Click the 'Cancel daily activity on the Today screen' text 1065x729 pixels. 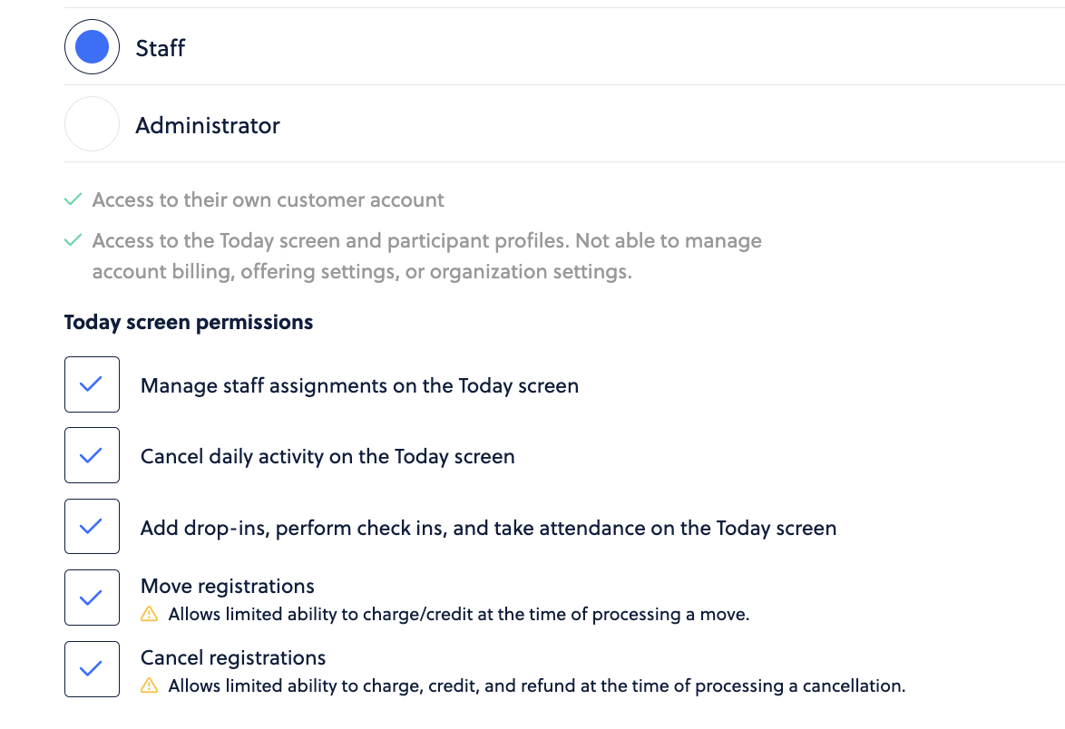(x=327, y=456)
